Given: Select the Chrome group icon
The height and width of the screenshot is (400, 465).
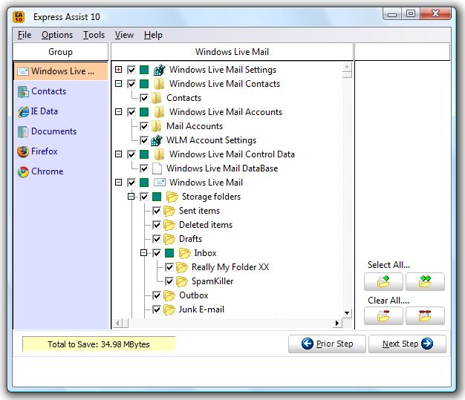Looking at the screenshot, I should tap(24, 171).
